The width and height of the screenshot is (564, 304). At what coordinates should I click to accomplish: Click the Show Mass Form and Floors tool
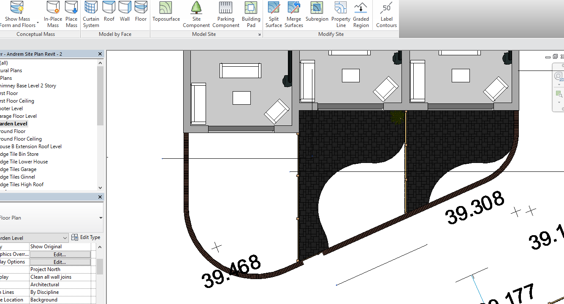pyautogui.click(x=18, y=15)
